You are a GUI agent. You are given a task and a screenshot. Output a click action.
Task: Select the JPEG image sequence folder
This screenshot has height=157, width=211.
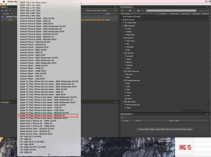point(128,87)
